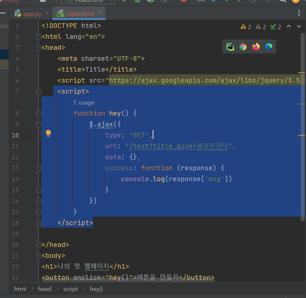Select the hey() breadcrumb
Viewport: 306px width, 298px height.
96,289
